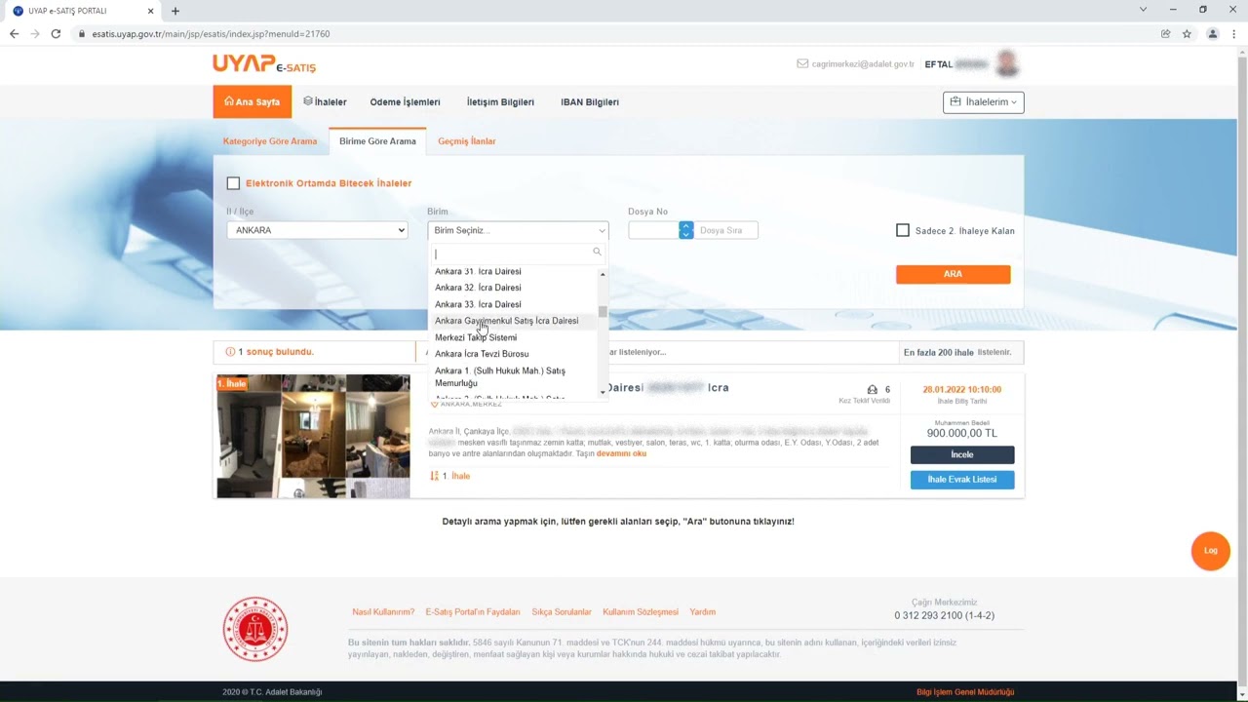Click the address bar URL
1248x702 pixels.
pyautogui.click(x=211, y=34)
